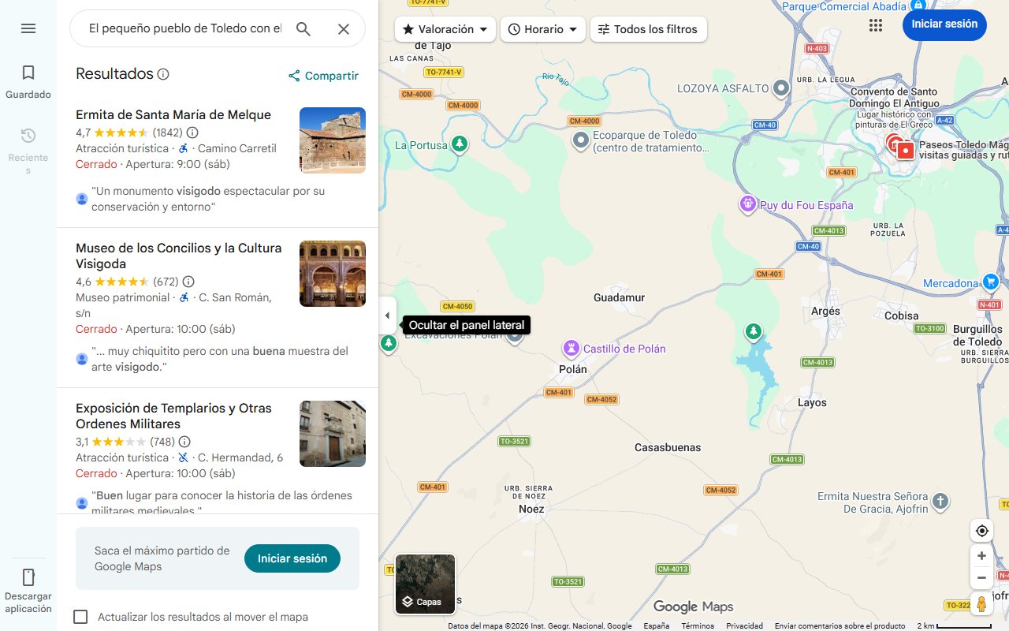This screenshot has width=1009, height=631.
Task: Select the Puy du Fou España marker
Action: pyautogui.click(x=747, y=203)
